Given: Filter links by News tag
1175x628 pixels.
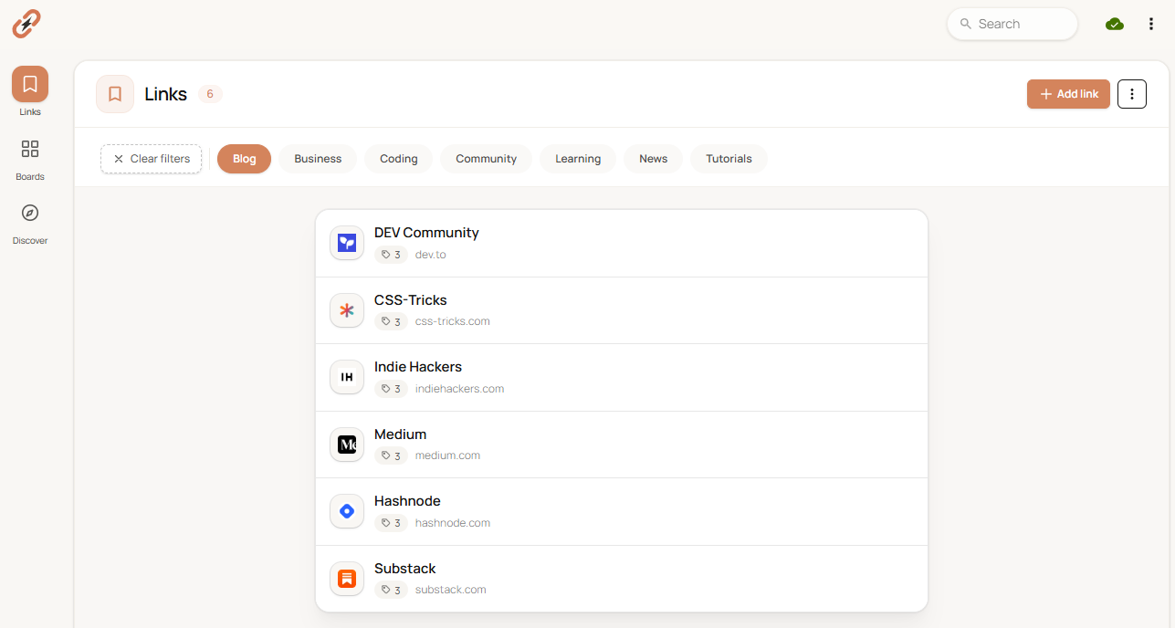Looking at the screenshot, I should 653,159.
